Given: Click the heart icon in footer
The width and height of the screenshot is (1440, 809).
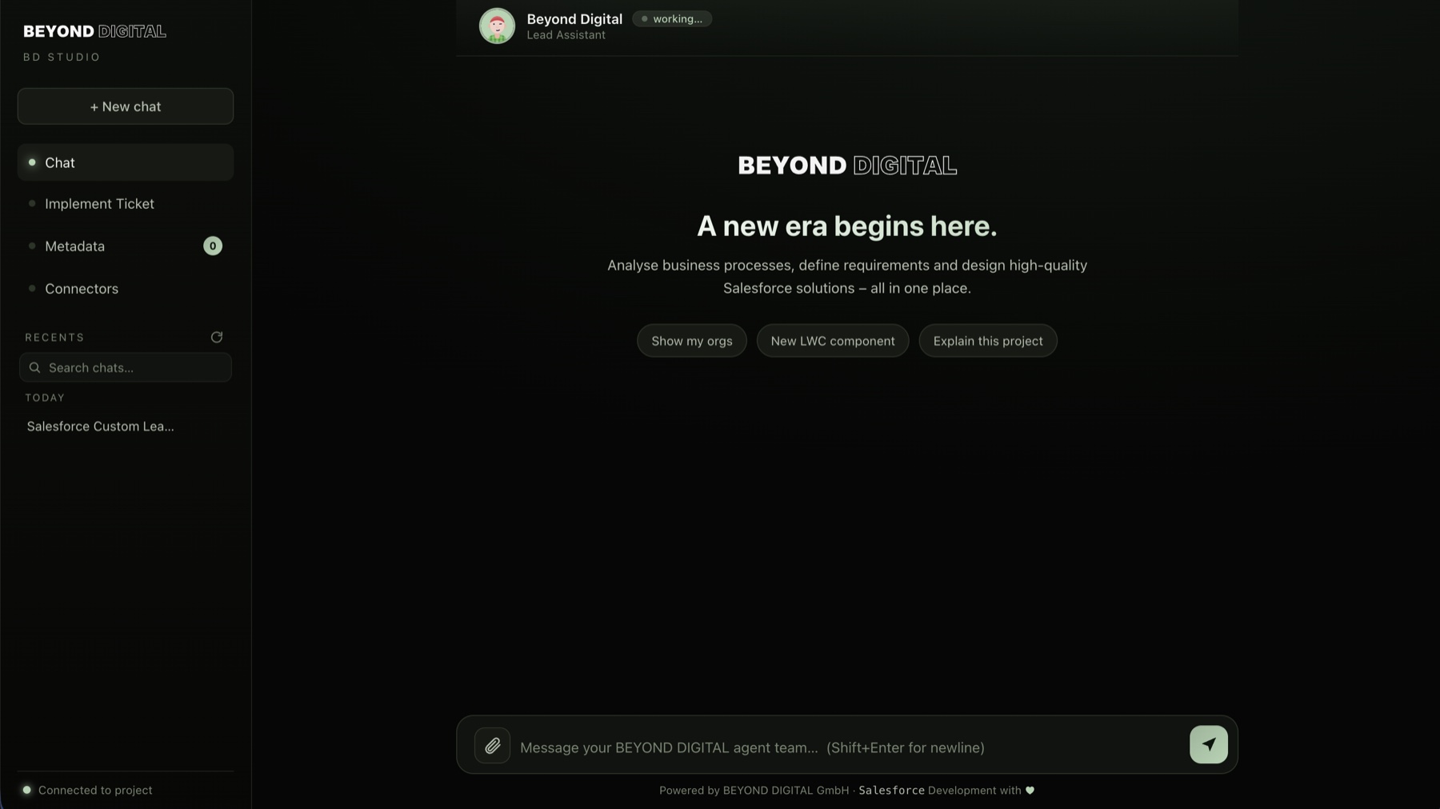Looking at the screenshot, I should [x=1030, y=791].
